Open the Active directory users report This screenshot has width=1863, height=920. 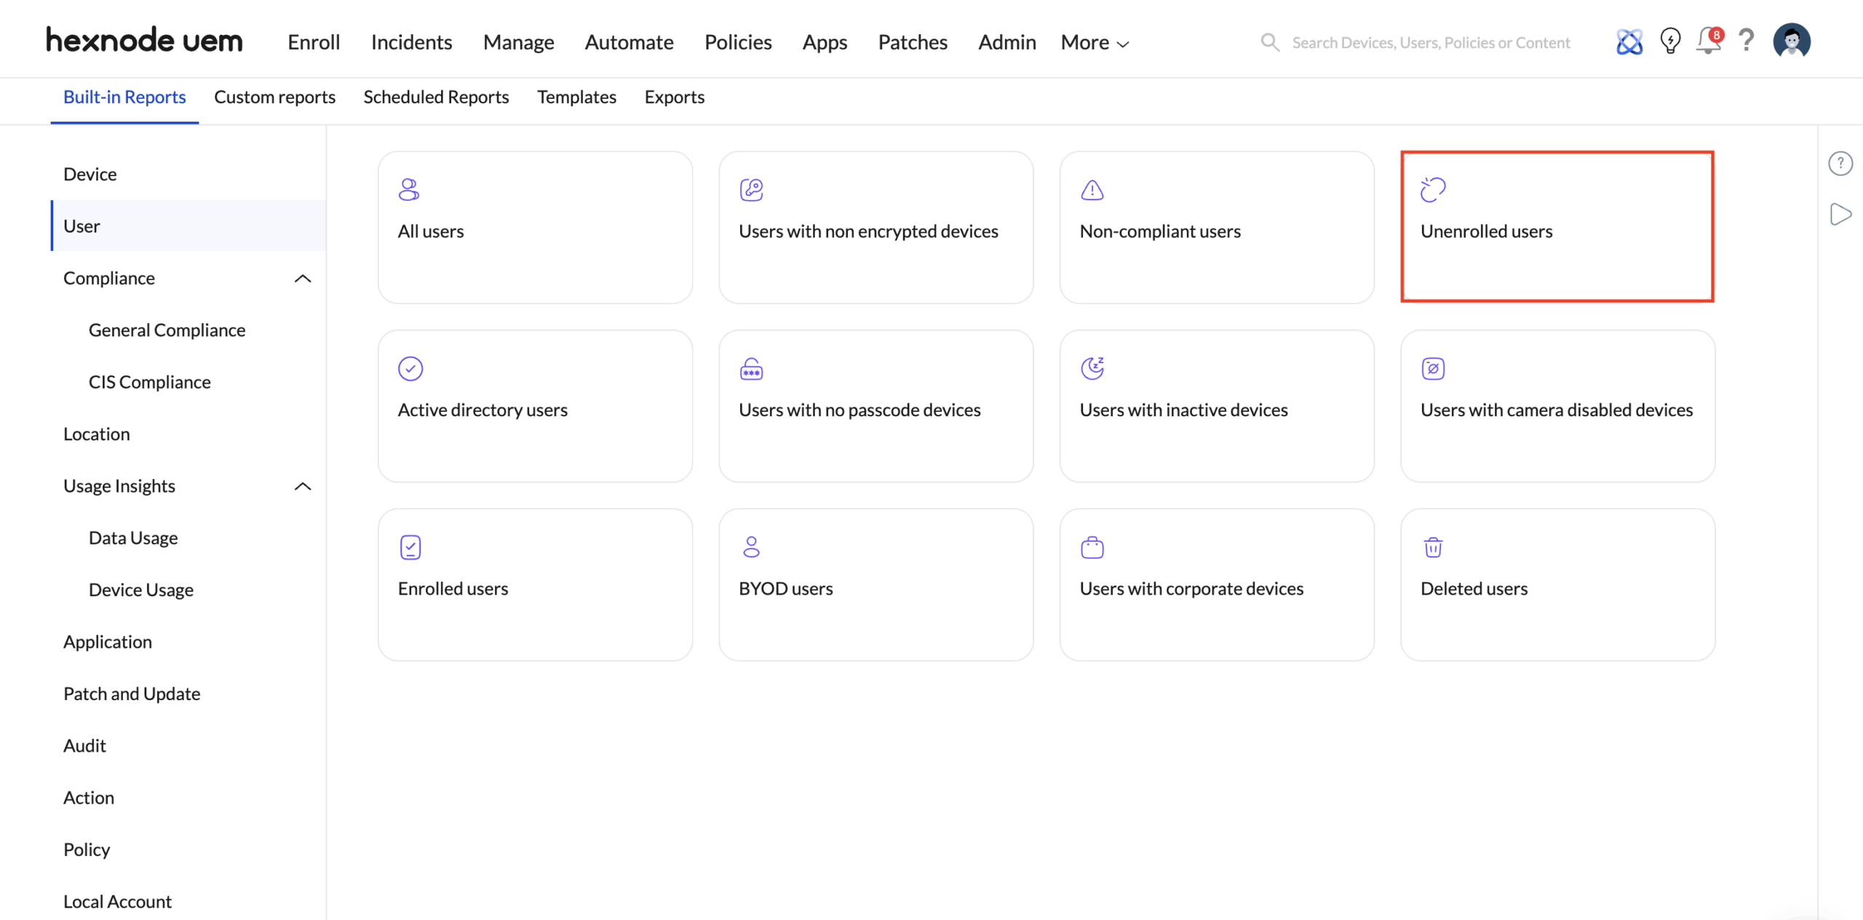[535, 405]
